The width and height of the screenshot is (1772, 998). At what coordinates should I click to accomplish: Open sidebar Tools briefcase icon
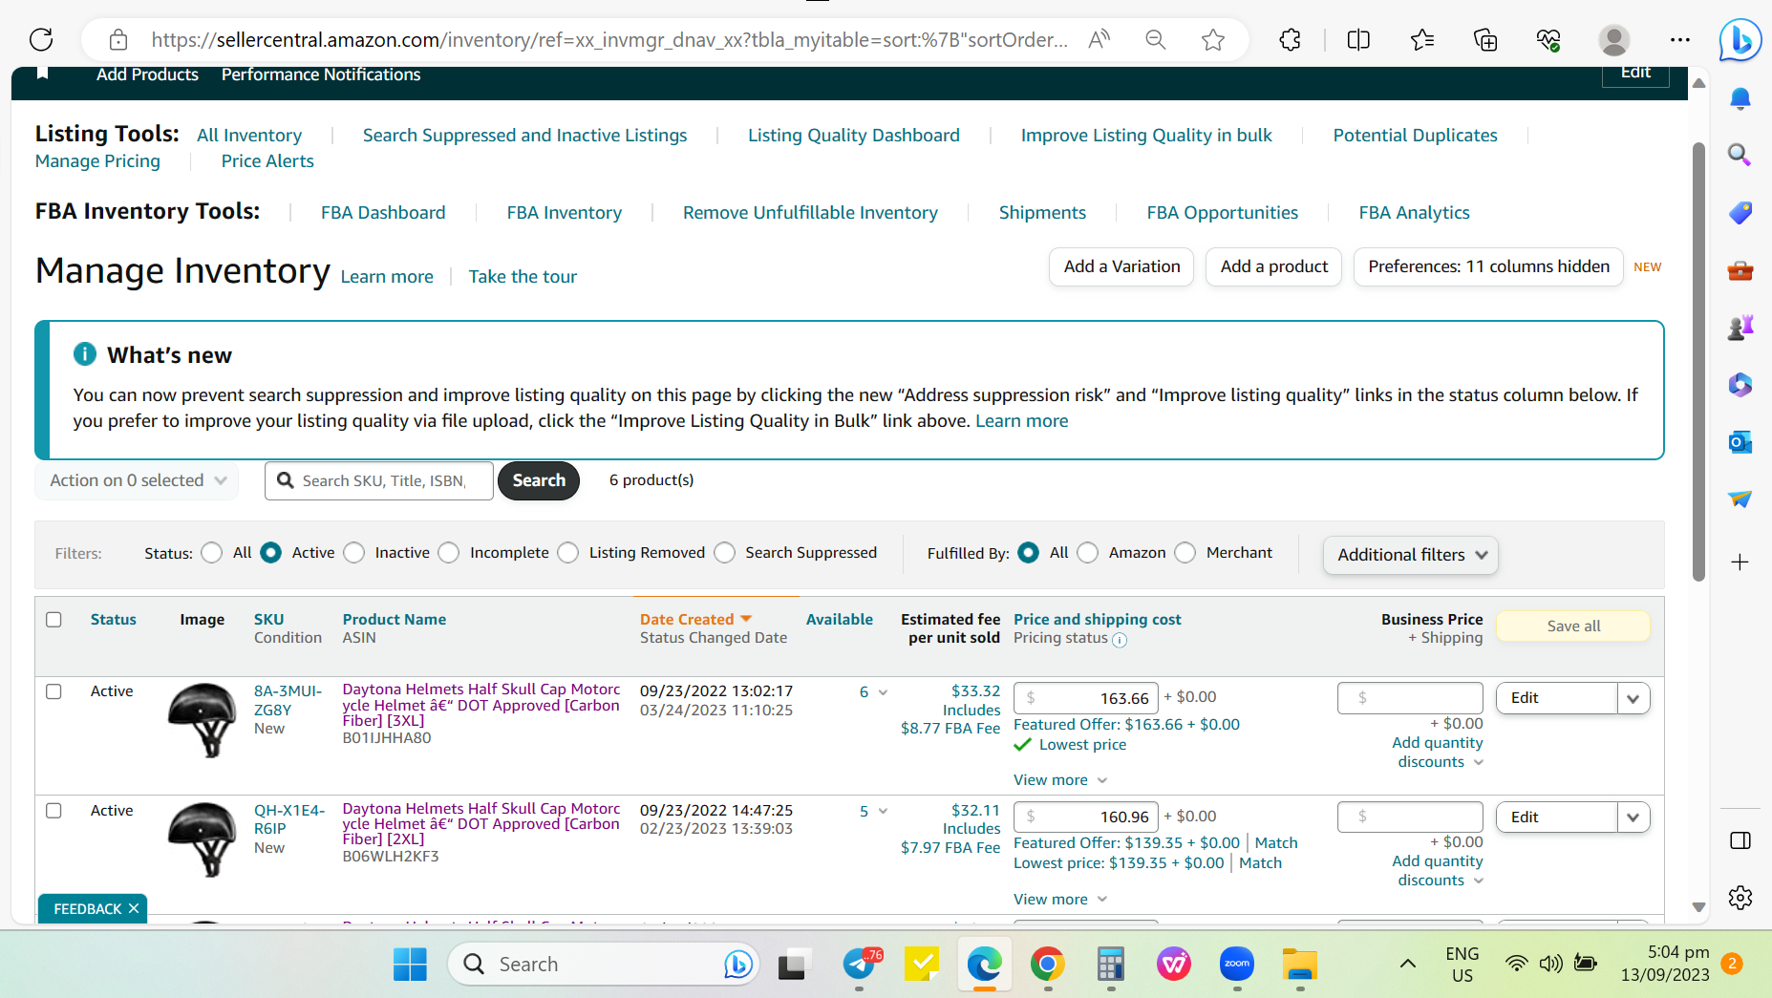click(1740, 270)
